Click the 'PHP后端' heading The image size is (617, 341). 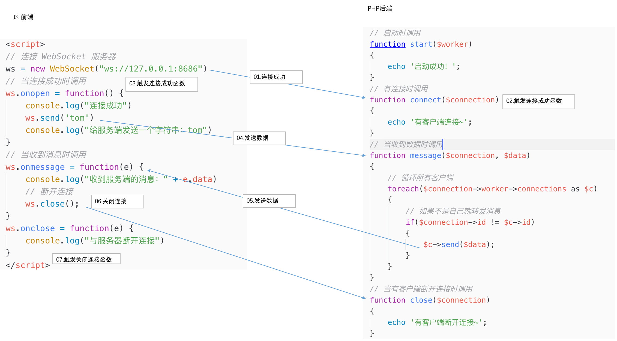(x=380, y=8)
